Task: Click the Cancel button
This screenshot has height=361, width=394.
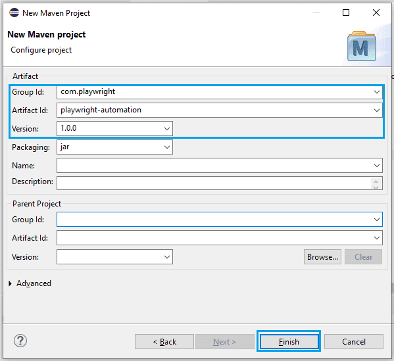Action: coord(354,341)
